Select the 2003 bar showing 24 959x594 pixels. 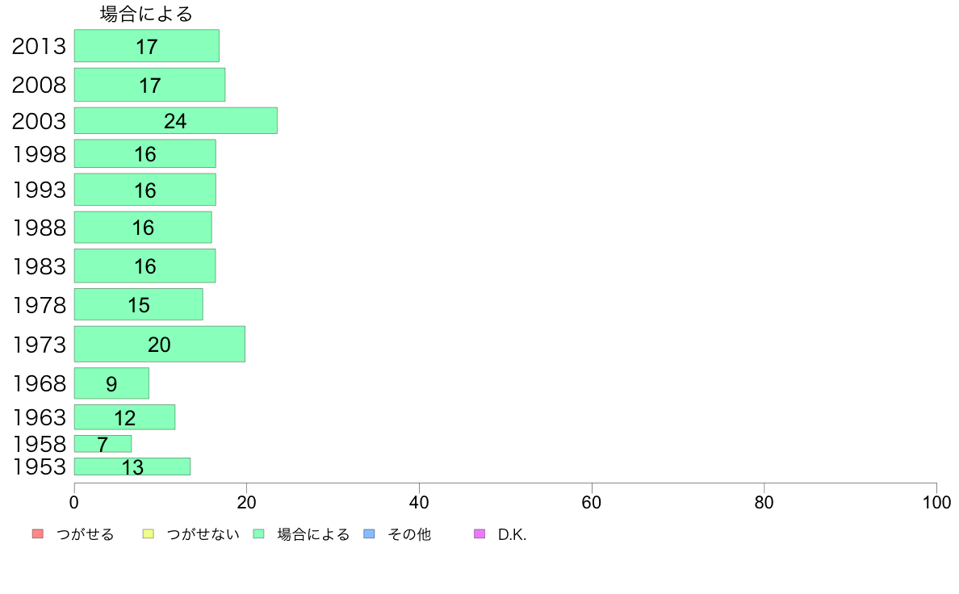point(175,120)
